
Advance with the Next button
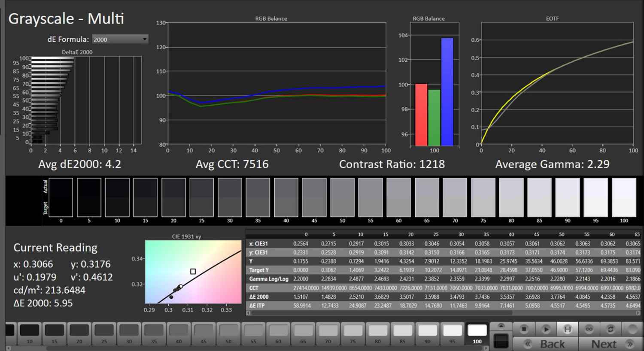pyautogui.click(x=610, y=344)
